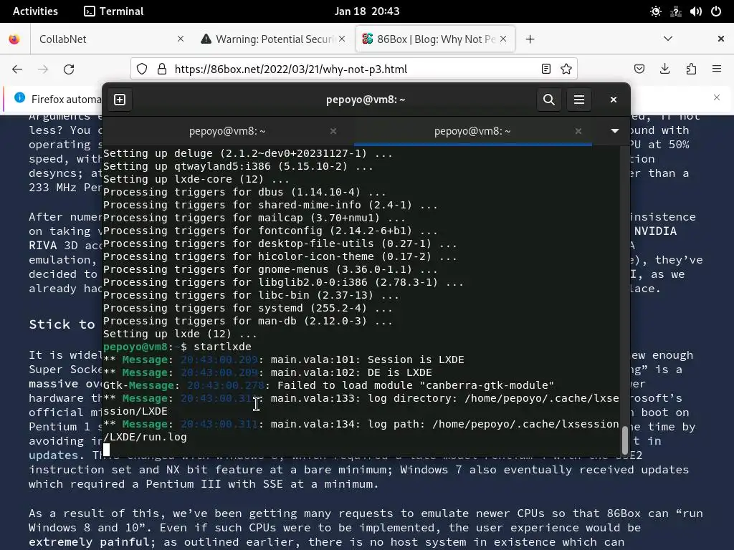Close the 86Box Blog tab

(503, 39)
